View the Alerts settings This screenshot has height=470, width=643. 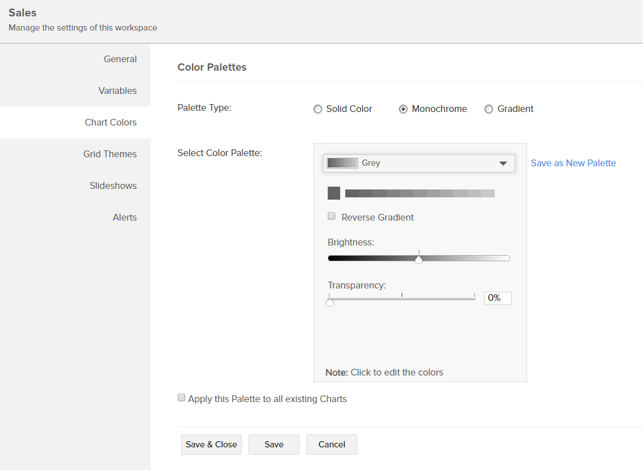pos(125,217)
